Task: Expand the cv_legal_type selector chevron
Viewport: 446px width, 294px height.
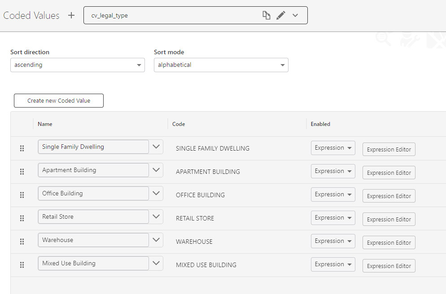Action: click(x=295, y=15)
